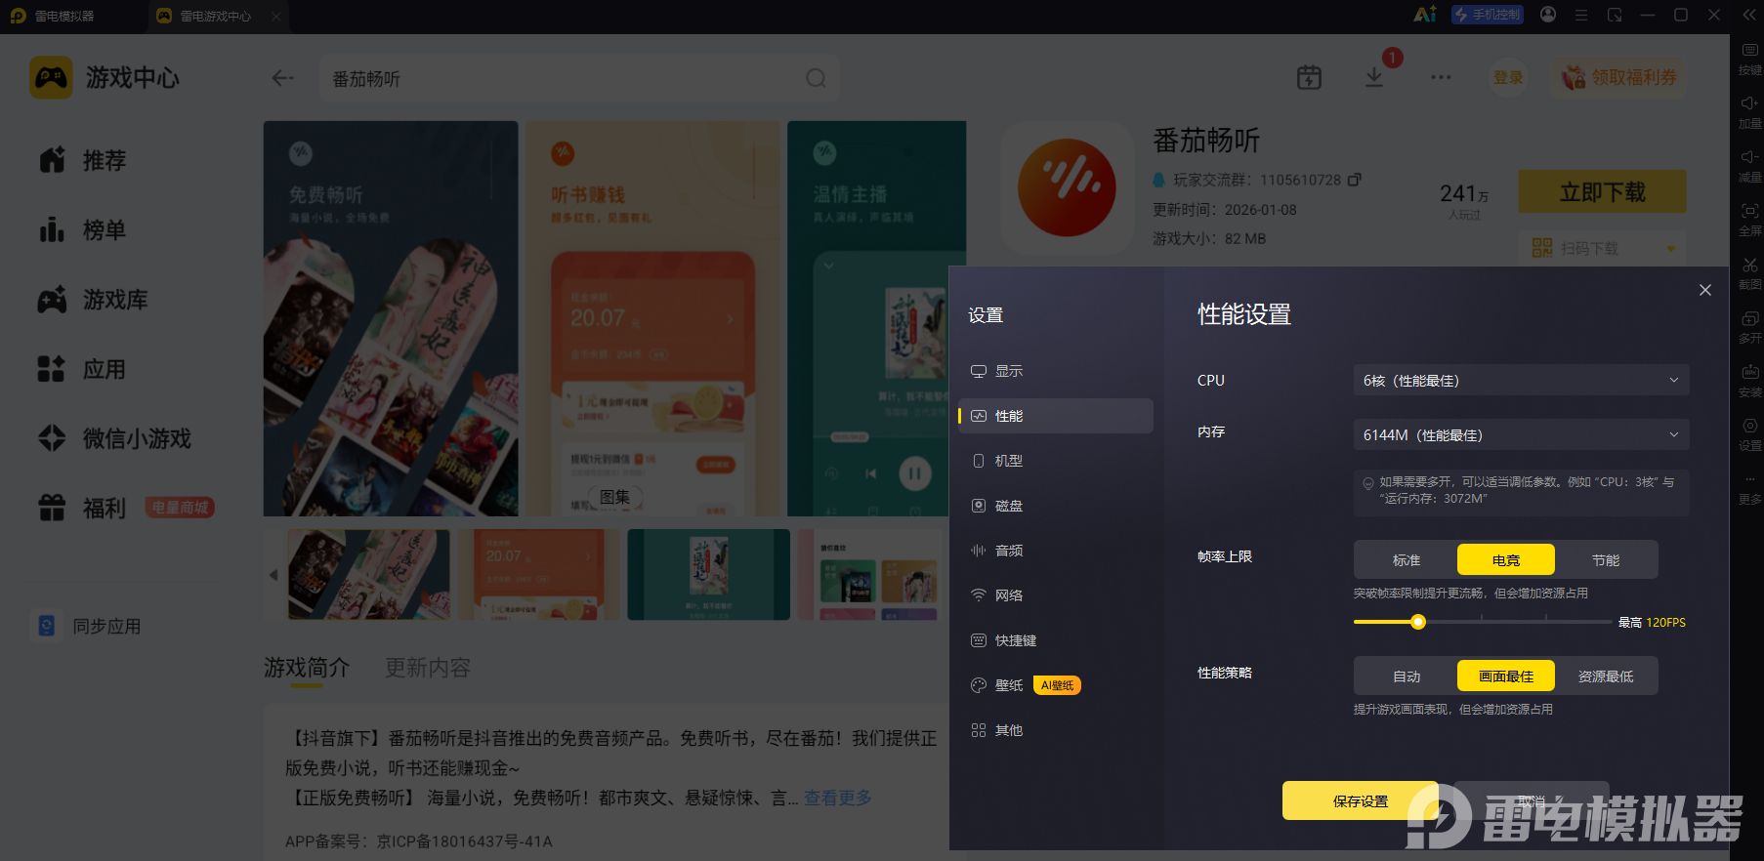Adjust the frame rate FPS slider handle
1764x861 pixels.
(1418, 622)
